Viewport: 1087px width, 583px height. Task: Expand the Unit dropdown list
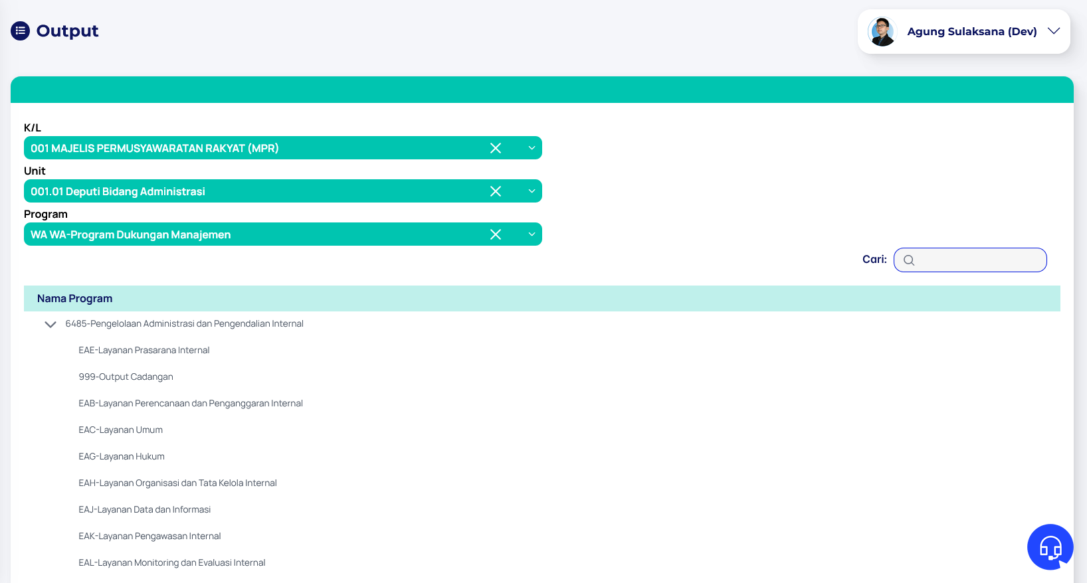tap(532, 191)
